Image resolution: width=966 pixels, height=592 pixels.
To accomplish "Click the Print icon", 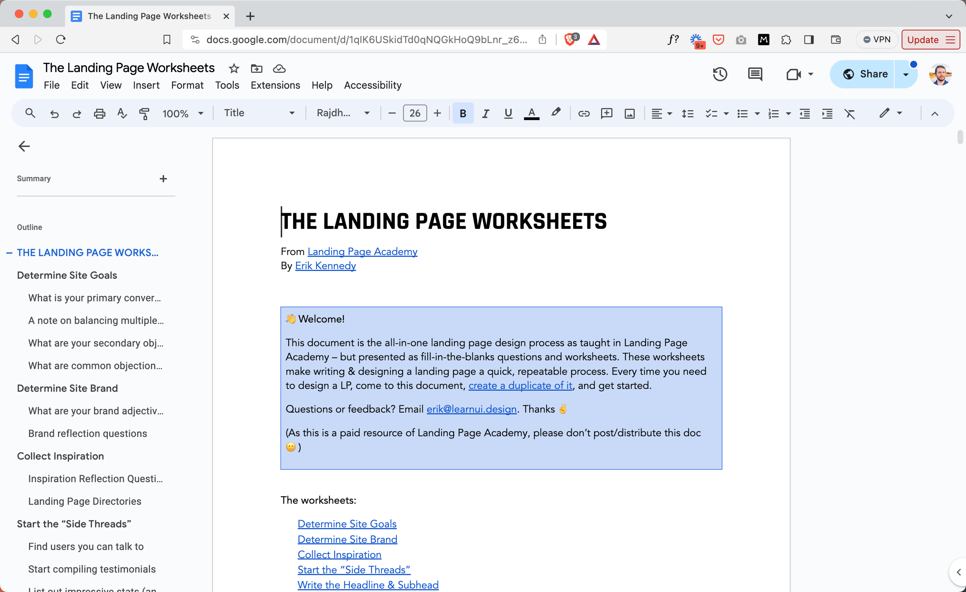I will click(99, 114).
